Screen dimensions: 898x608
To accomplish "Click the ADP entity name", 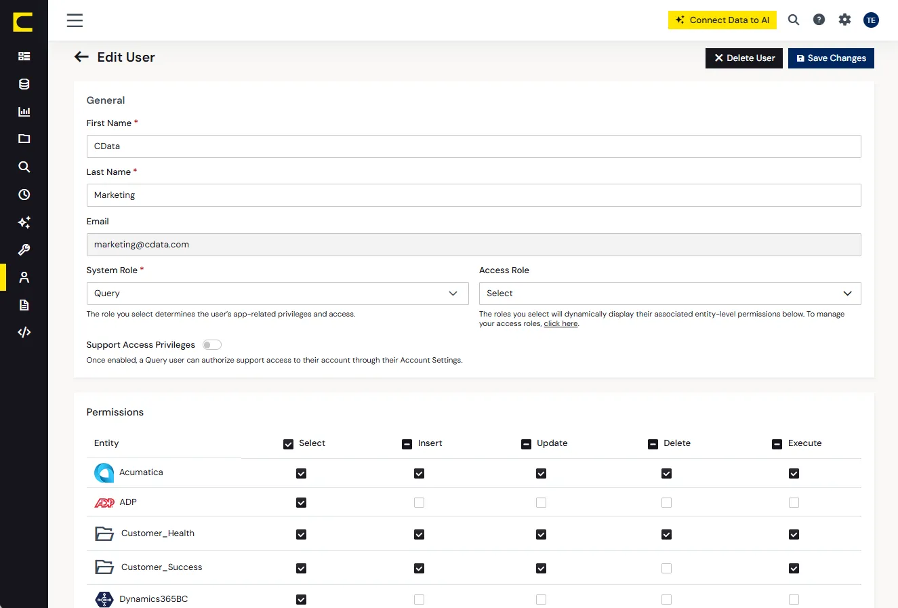I will pos(128,502).
